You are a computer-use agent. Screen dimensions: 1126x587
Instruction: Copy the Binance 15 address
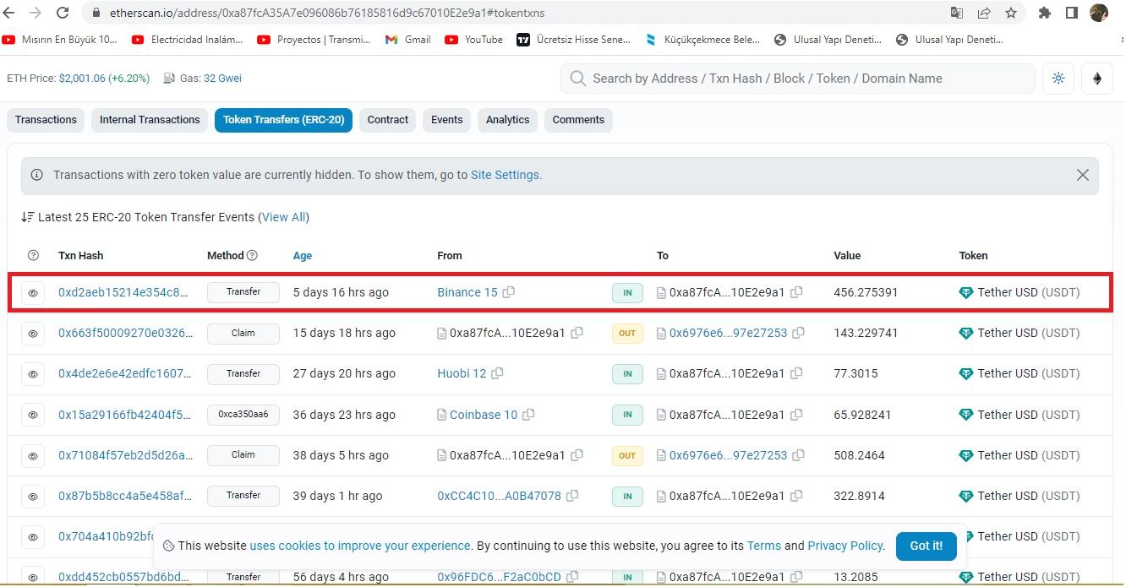509,292
